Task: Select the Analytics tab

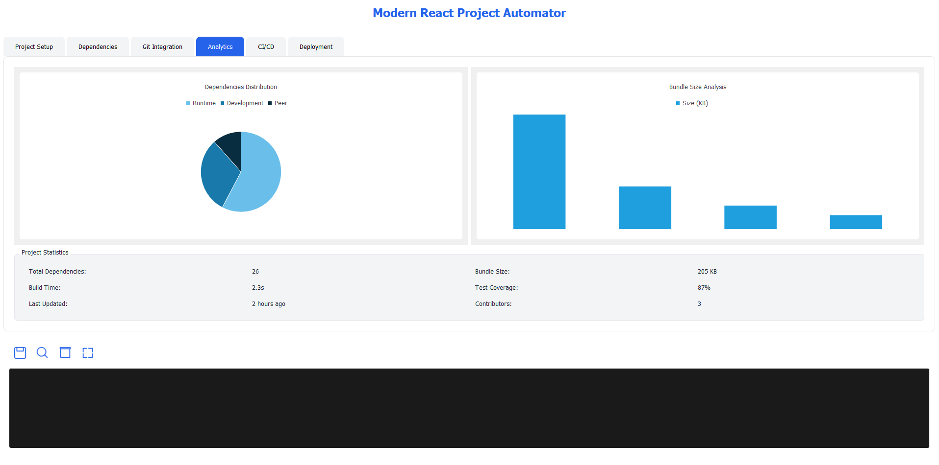Action: coord(220,47)
